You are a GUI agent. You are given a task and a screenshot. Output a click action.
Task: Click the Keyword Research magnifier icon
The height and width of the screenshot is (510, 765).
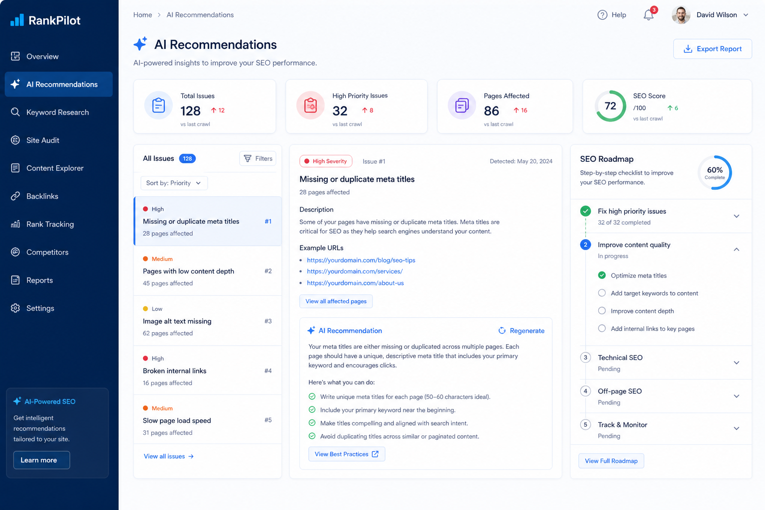pos(15,112)
